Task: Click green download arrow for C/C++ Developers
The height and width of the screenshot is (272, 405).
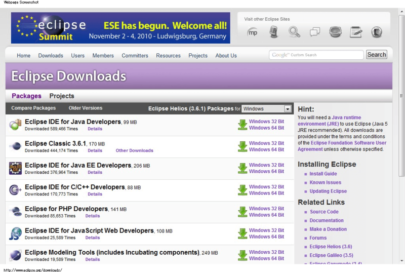Action: pyautogui.click(x=242, y=190)
